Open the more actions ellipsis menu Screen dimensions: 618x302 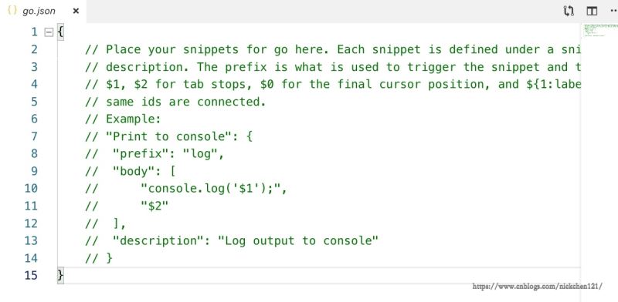[613, 11]
